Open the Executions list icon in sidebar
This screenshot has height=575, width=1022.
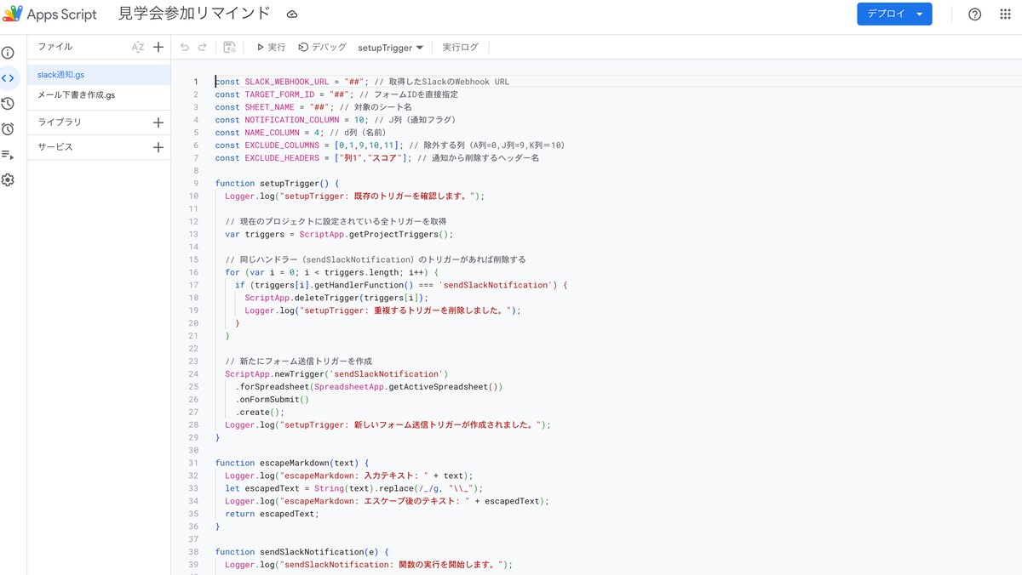point(8,155)
